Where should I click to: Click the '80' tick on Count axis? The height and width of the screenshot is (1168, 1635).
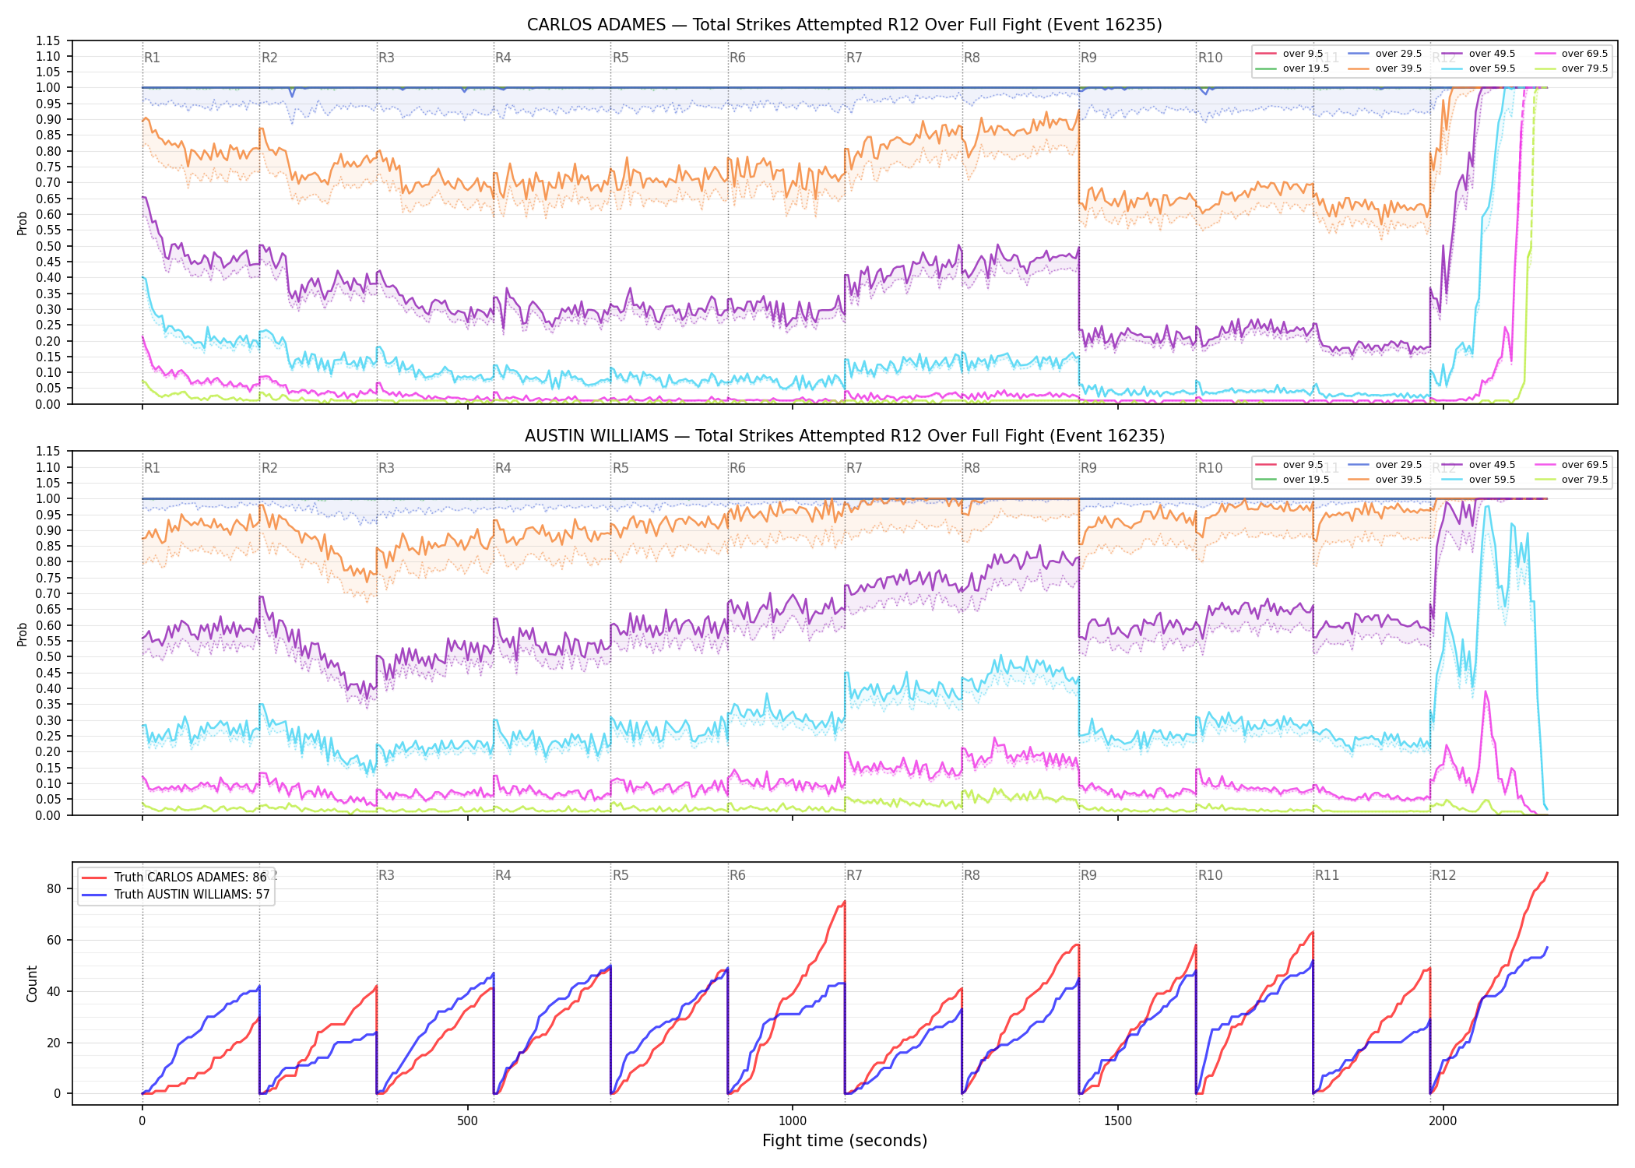pos(54,889)
